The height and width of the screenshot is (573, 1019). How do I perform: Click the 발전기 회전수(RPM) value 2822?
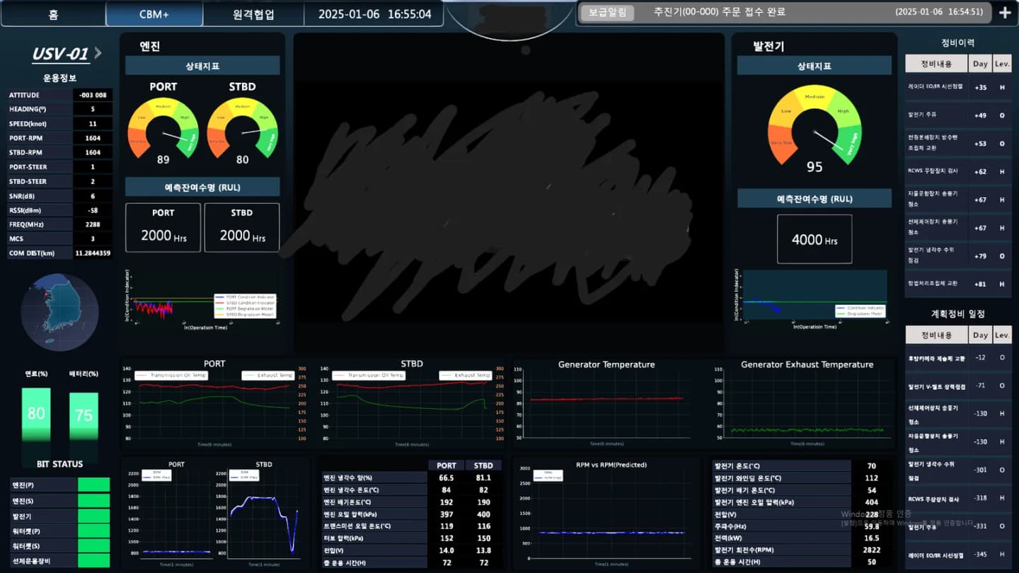pyautogui.click(x=872, y=550)
